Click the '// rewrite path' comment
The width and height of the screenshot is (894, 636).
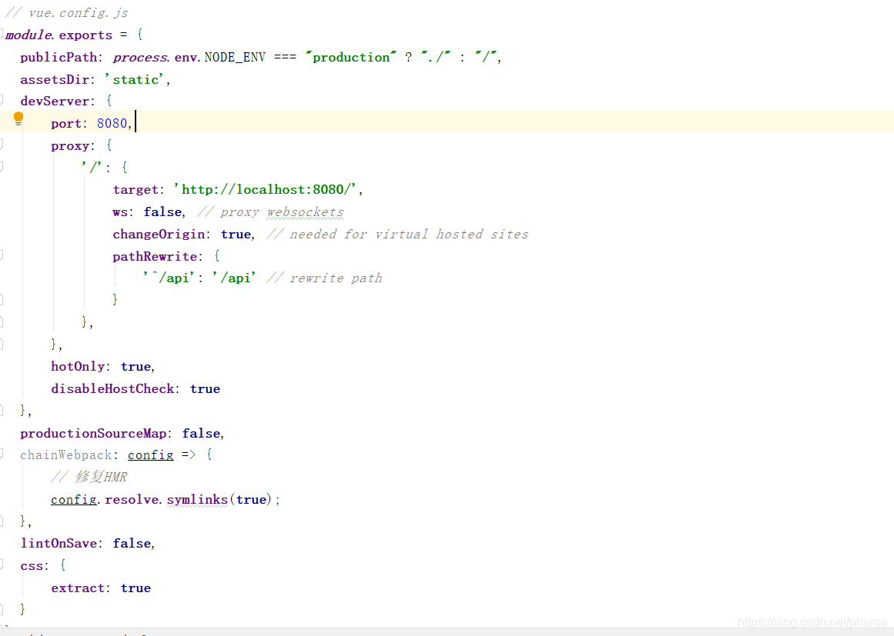324,278
